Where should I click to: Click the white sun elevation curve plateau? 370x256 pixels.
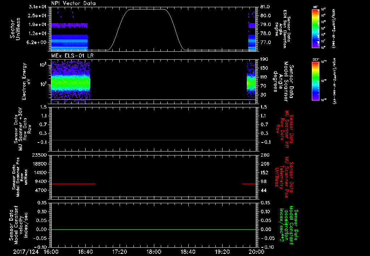147,9
